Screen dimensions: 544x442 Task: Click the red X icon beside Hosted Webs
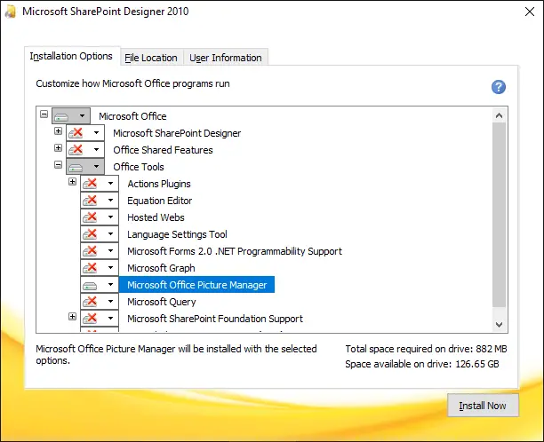click(x=90, y=217)
